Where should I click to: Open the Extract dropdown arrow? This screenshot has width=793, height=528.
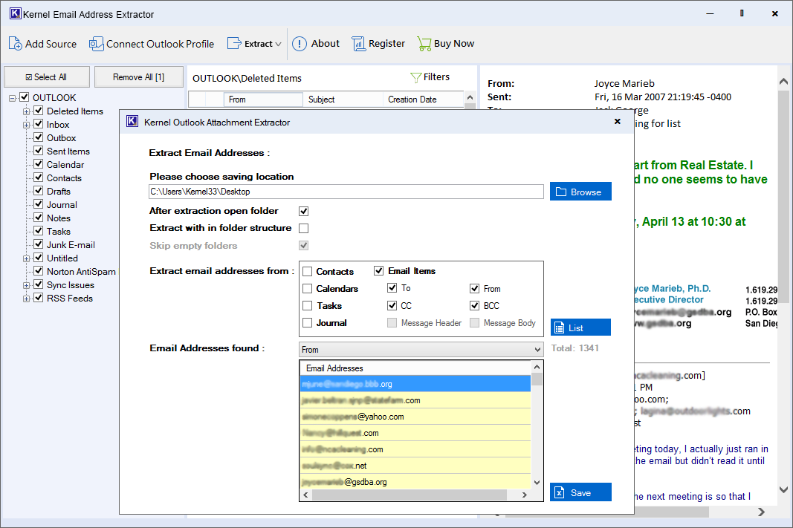point(278,44)
